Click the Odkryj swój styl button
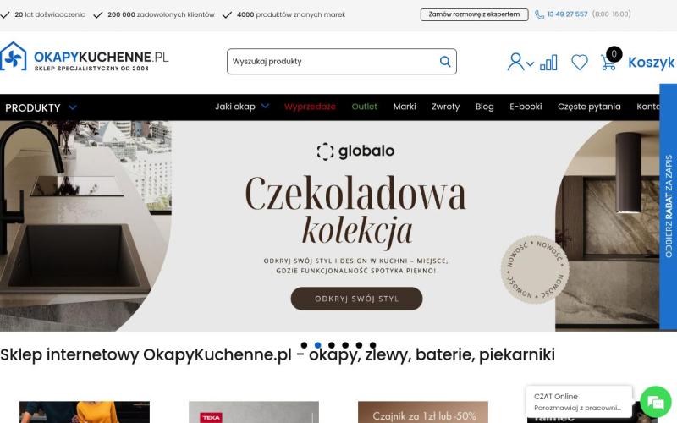This screenshot has height=423, width=677. click(x=356, y=299)
